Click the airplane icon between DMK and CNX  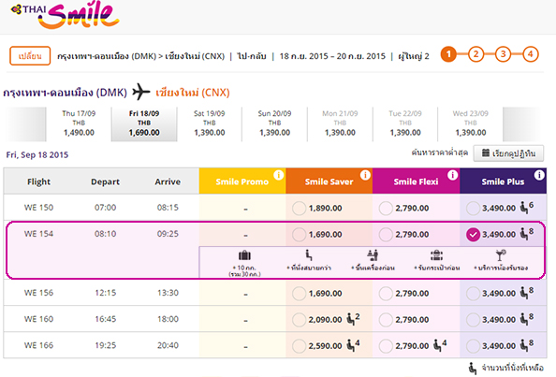click(141, 92)
